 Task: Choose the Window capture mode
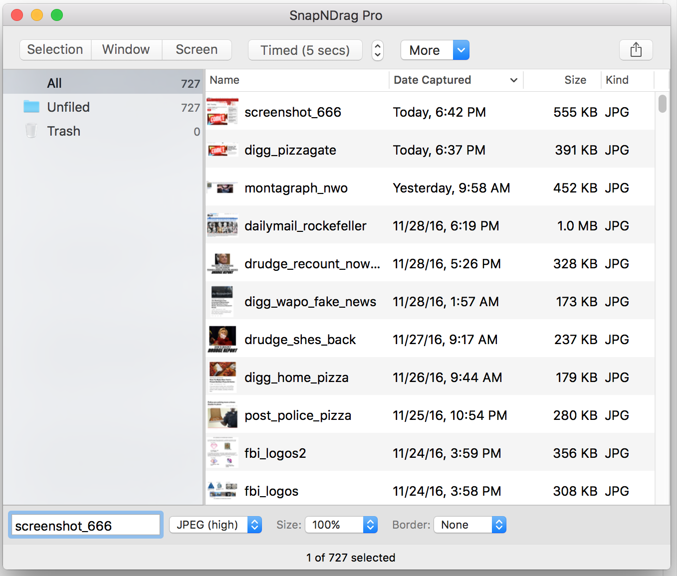click(126, 50)
